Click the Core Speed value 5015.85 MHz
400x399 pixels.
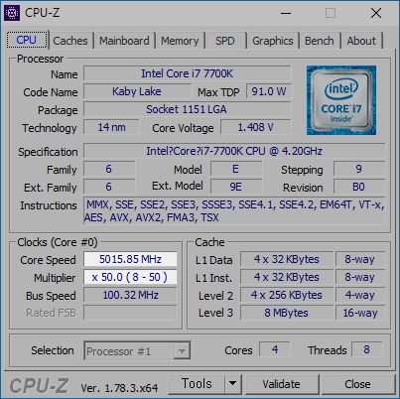tap(130, 259)
